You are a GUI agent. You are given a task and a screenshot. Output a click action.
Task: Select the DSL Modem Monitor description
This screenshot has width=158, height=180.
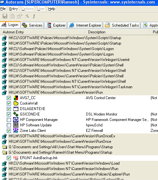coord(102,114)
